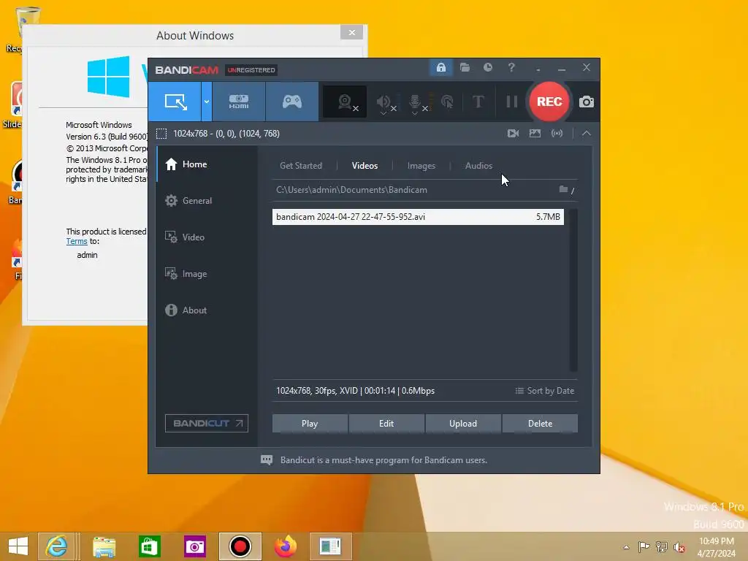Screen dimensions: 748x561
Task: Open Bandicam help question mark
Action: point(511,68)
